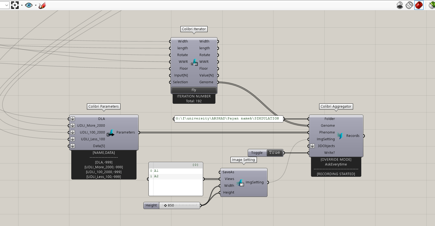Click the ImgSetting component camera icon
Image resolution: width=435 pixels, height=226 pixels.
pos(240,183)
